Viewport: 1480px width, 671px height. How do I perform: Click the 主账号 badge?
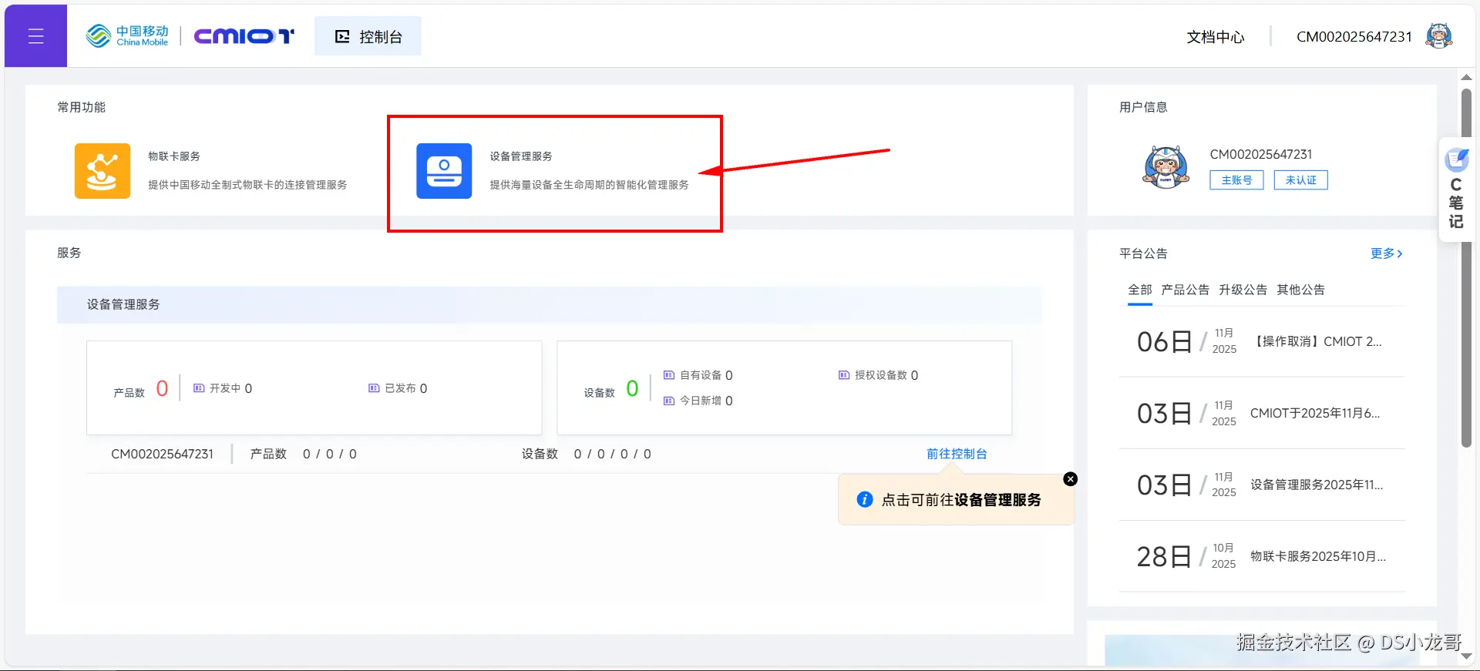(x=1236, y=180)
